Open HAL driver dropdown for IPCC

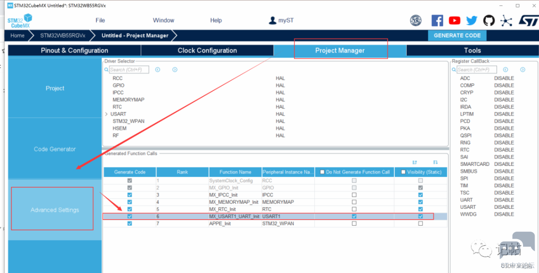280,93
